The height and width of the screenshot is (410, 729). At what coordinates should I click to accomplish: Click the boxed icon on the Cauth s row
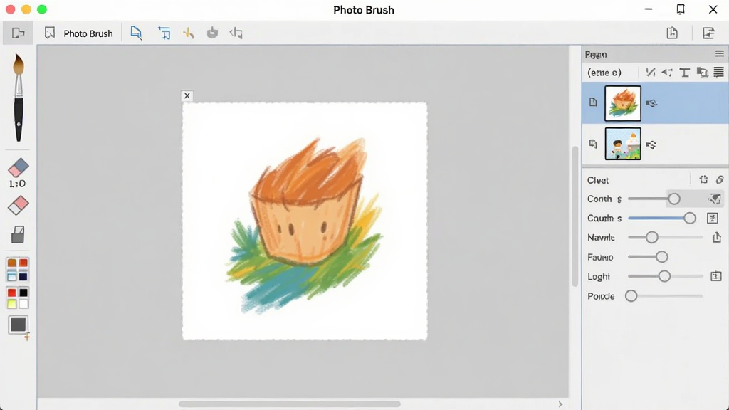click(x=712, y=218)
